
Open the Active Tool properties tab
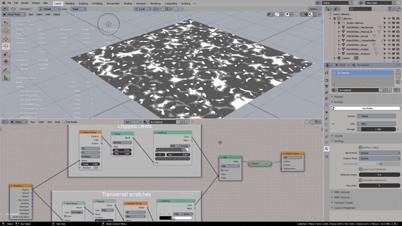pyautogui.click(x=327, y=73)
